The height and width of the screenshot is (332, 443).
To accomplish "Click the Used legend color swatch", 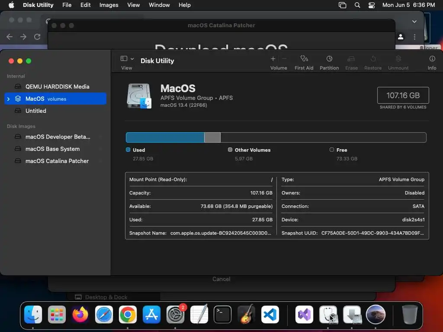I will click(x=128, y=150).
